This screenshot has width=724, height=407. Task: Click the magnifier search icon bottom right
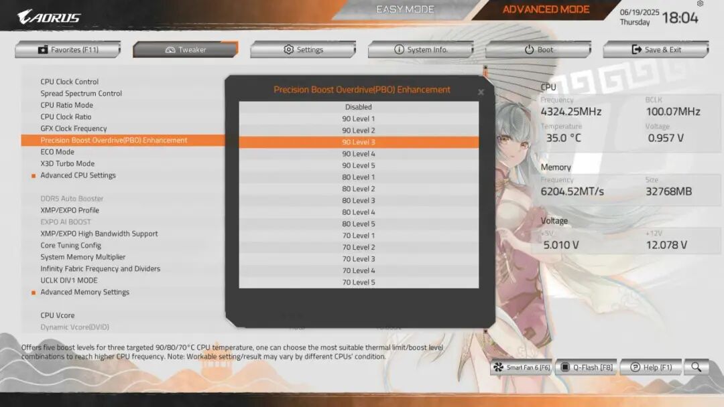696,367
